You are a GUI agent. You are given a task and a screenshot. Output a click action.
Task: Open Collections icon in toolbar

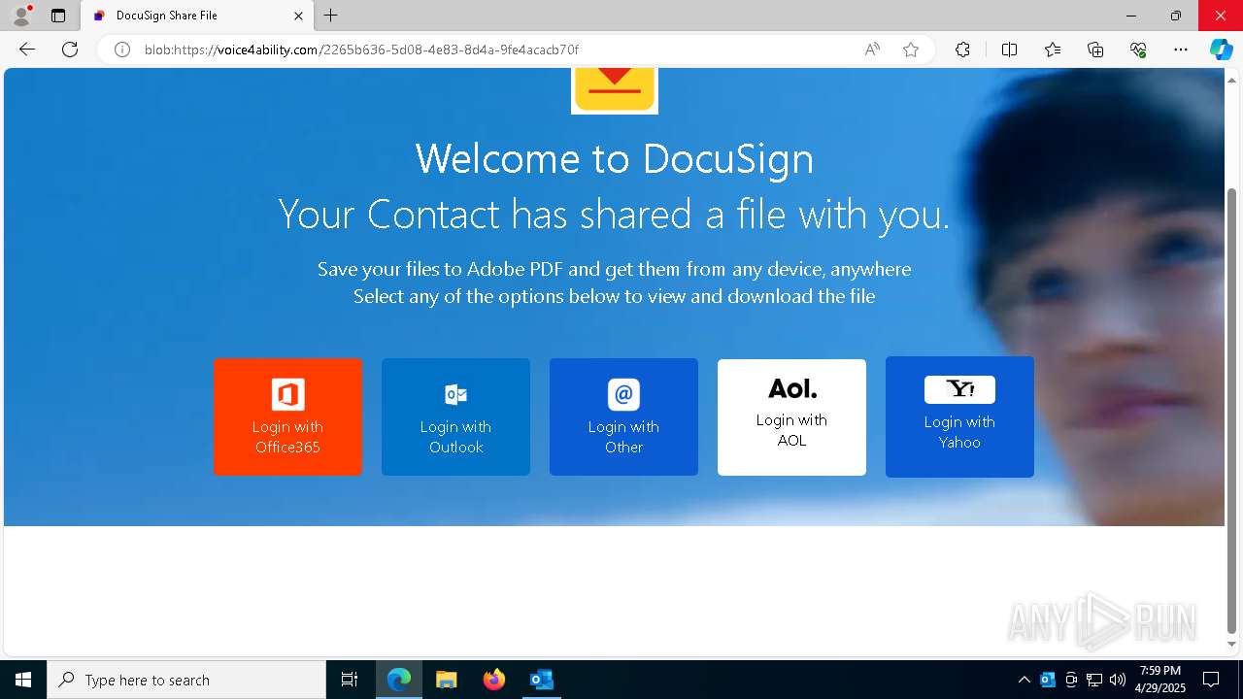coord(1095,50)
